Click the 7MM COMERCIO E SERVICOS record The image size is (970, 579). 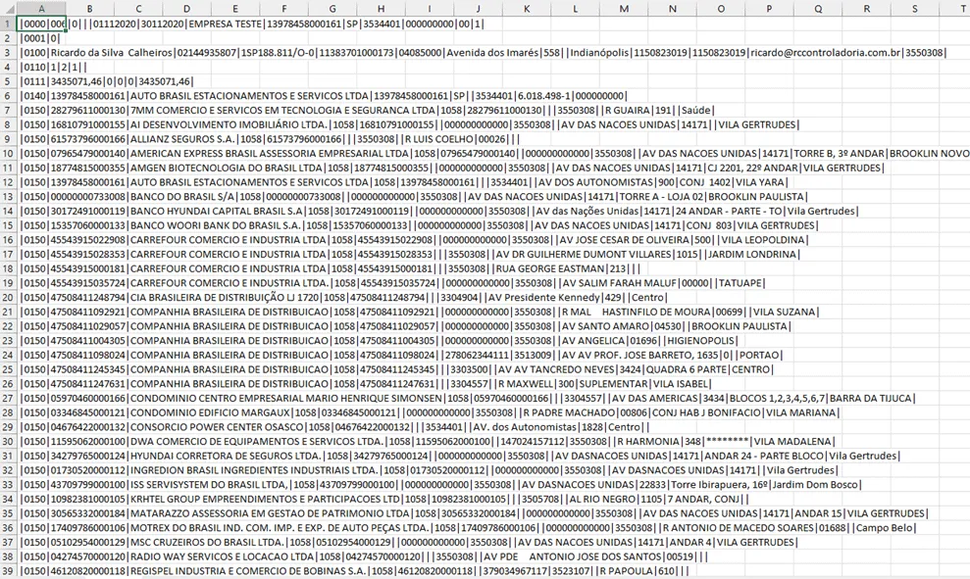point(368,110)
